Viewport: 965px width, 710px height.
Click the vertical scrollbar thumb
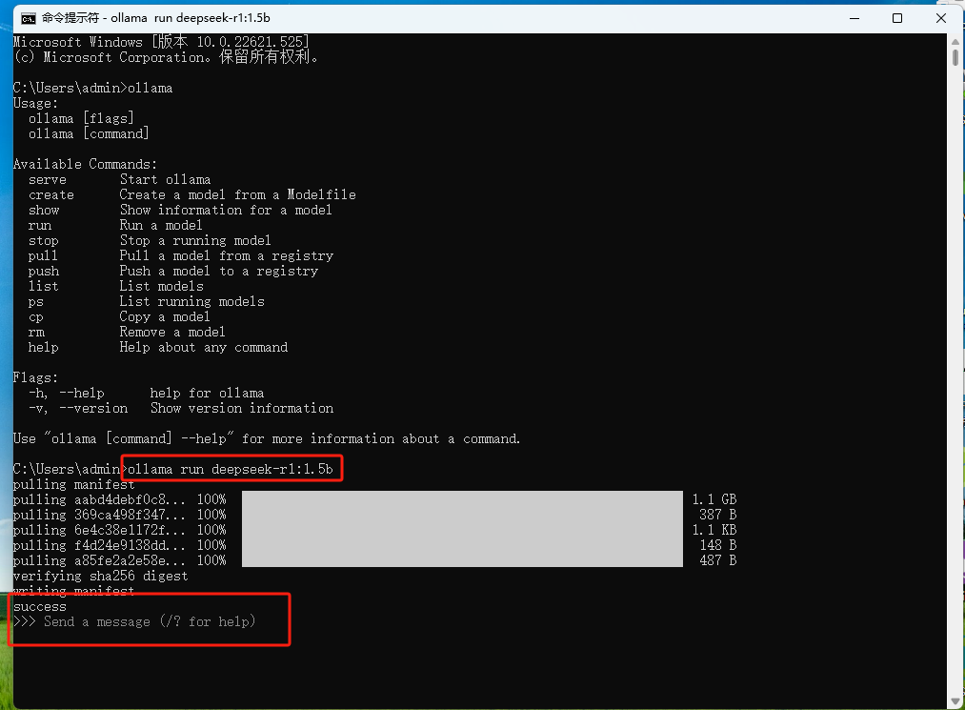pos(955,57)
